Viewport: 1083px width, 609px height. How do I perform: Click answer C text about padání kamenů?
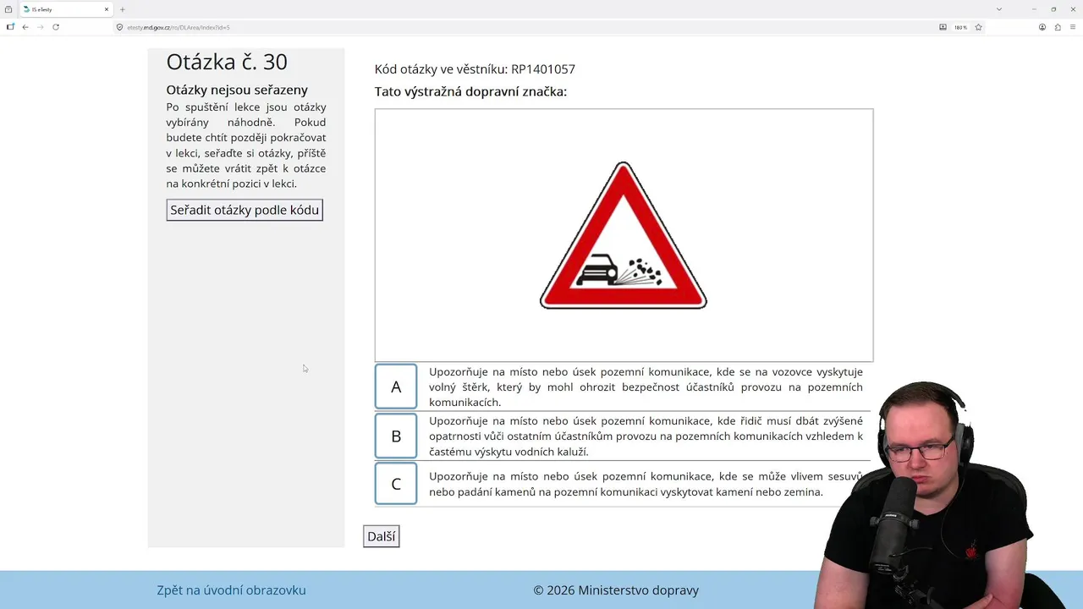pos(646,484)
